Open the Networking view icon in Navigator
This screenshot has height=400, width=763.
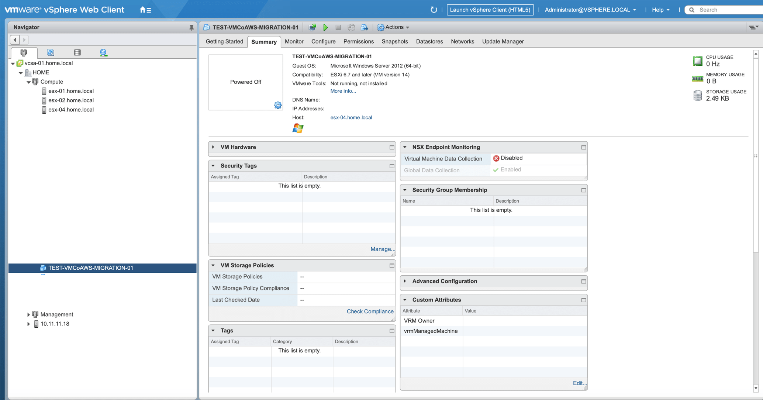[104, 52]
